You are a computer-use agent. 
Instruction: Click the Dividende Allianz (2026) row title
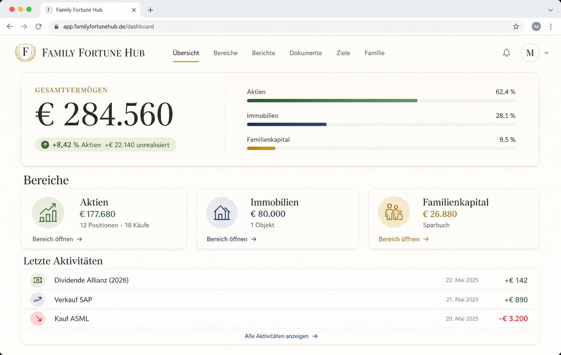click(x=92, y=280)
